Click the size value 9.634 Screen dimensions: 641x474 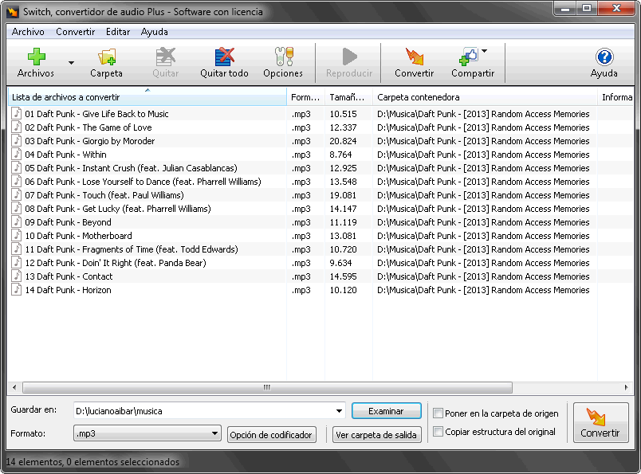(x=340, y=263)
